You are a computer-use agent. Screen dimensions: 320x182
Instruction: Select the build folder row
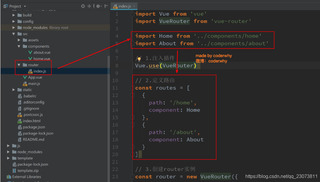[55, 15]
